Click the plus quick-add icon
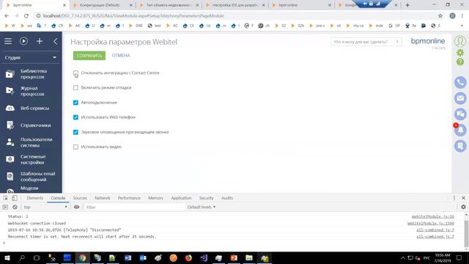This screenshot has width=469, height=264. pos(40,41)
